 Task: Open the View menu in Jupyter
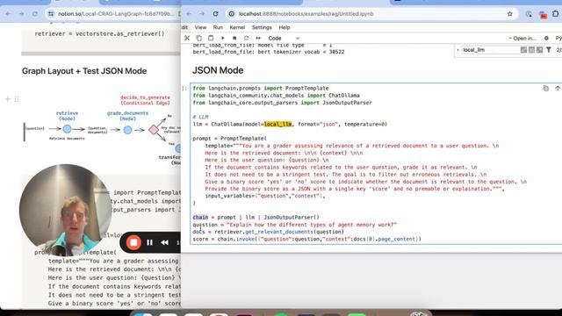[200, 27]
